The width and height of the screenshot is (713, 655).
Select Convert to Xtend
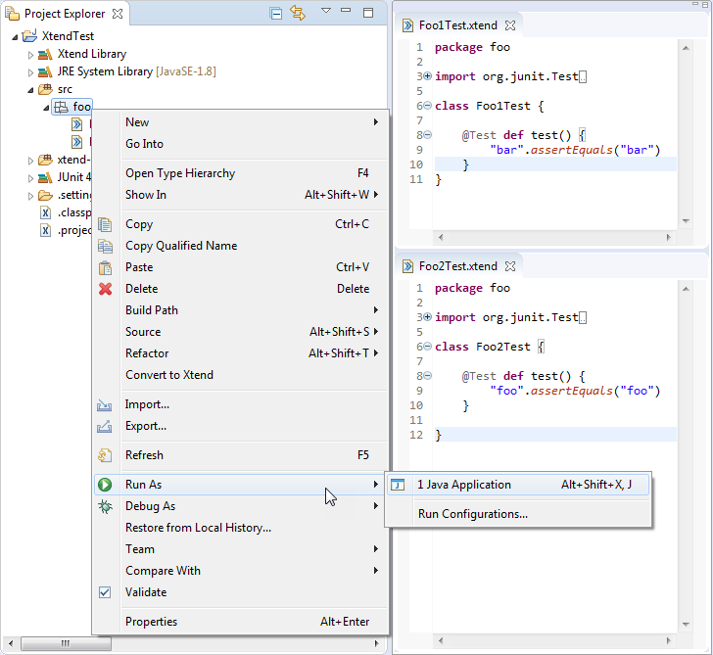click(x=241, y=375)
